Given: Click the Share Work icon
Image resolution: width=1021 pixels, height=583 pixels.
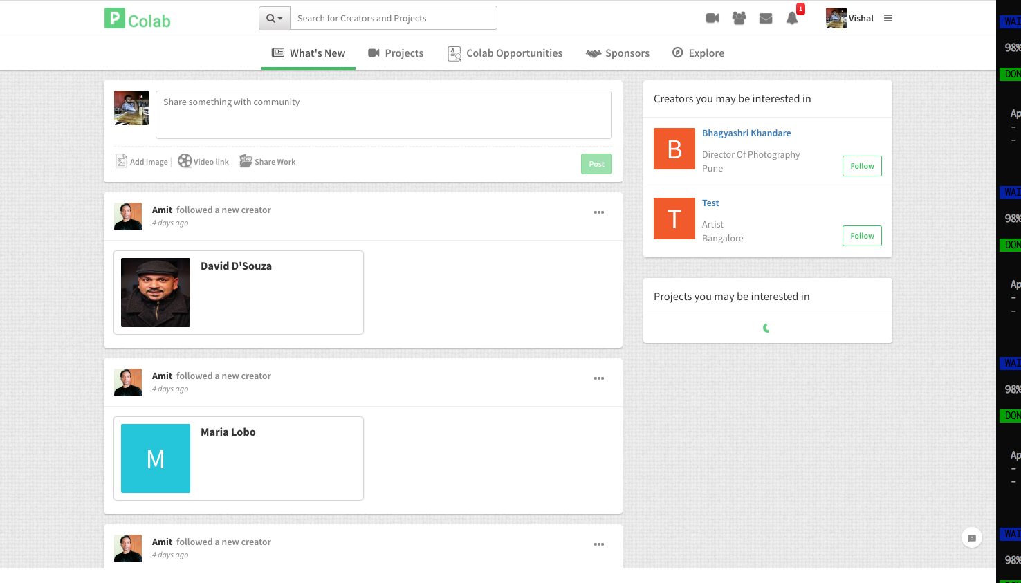Looking at the screenshot, I should pyautogui.click(x=246, y=160).
